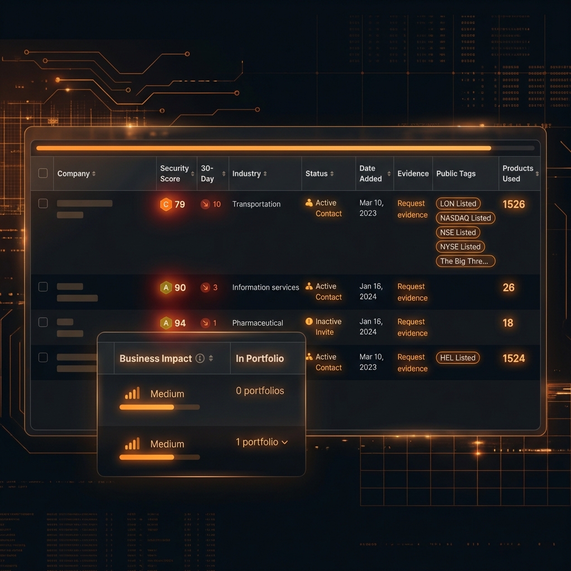Screen dimensions: 571x571
Task: Click the C 79 security score badge
Action: point(172,204)
